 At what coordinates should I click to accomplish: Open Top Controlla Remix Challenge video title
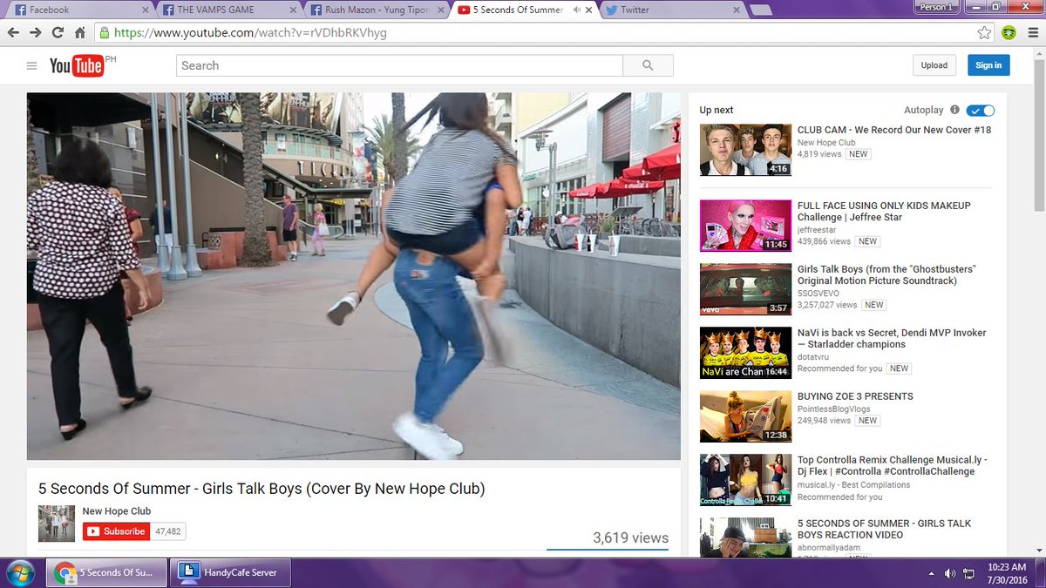point(893,466)
